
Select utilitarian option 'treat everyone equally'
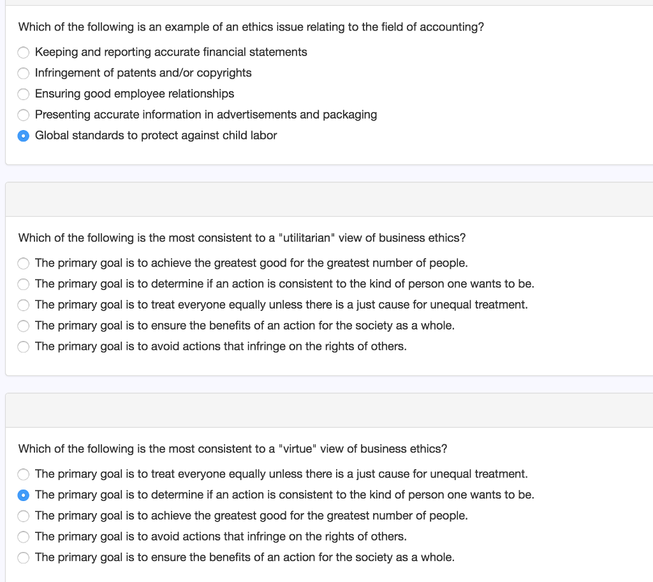tap(24, 305)
